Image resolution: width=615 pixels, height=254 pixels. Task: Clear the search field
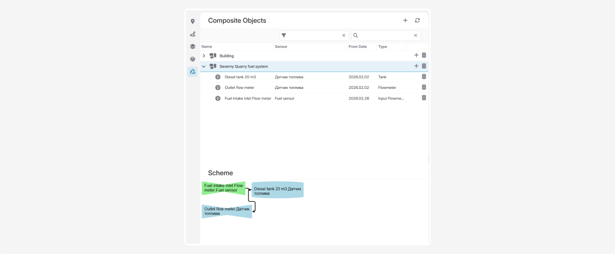click(x=415, y=36)
